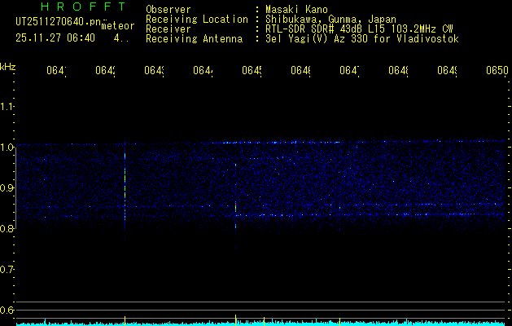Click the Receiver label
Image resolution: width=512 pixels, height=326 pixels.
[x=168, y=29]
